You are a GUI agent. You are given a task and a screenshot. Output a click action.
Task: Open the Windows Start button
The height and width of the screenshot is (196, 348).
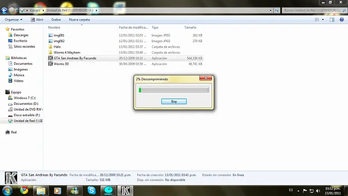[7, 191]
